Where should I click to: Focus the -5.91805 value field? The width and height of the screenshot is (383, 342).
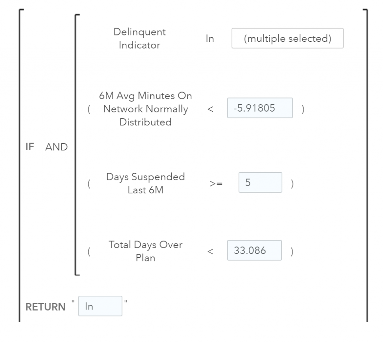point(260,108)
